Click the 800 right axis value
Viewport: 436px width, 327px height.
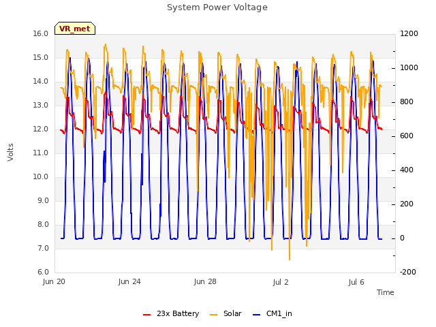pyautogui.click(x=407, y=102)
